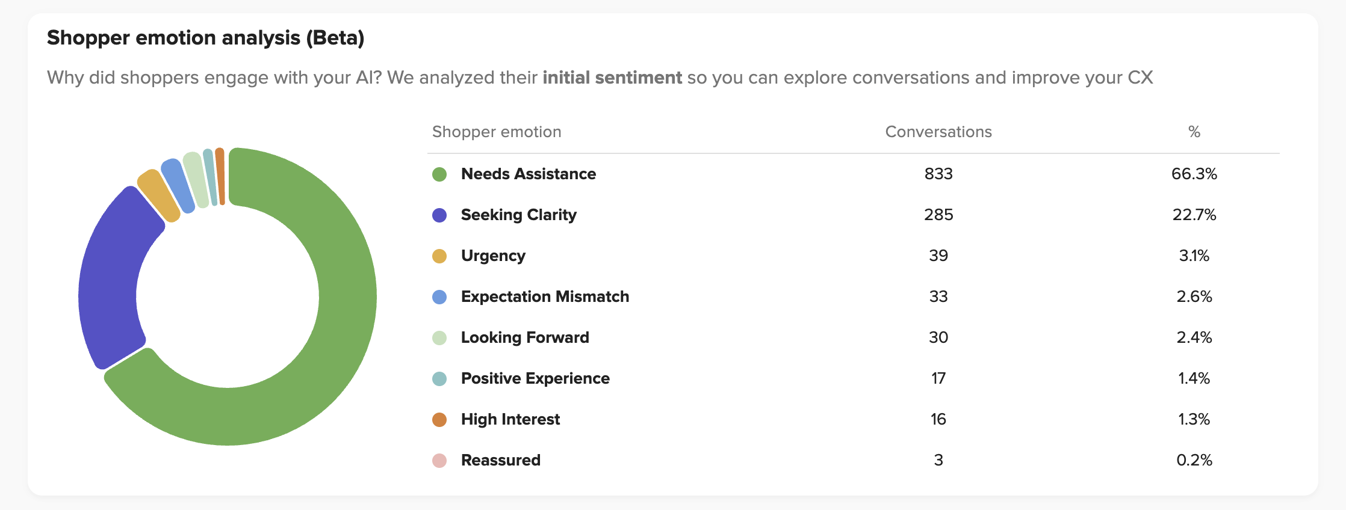Open the Needs Assistance emotion row
Image resolution: width=1346 pixels, height=510 pixels.
528,174
